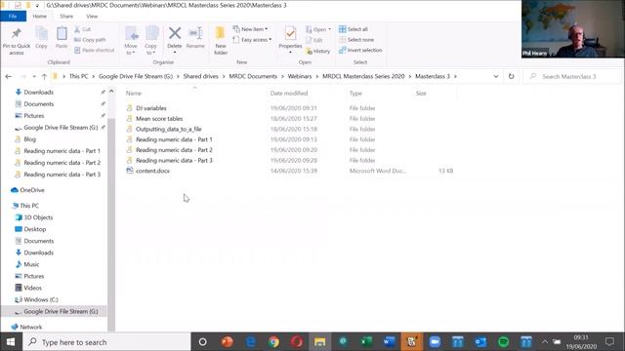Open Windows (C:) drive in sidebar
The width and height of the screenshot is (625, 351).
pos(41,299)
